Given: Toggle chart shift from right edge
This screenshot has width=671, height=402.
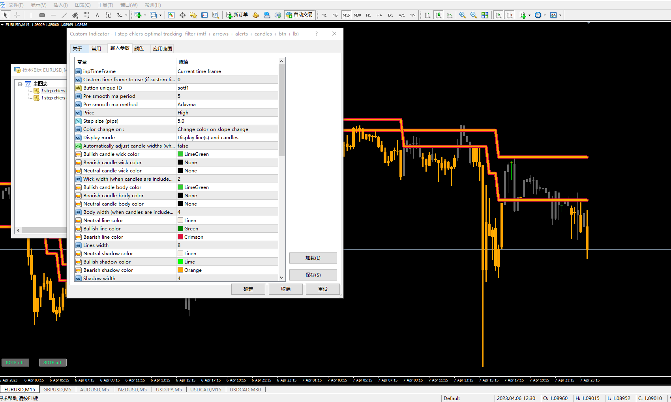Looking at the screenshot, I should pyautogui.click(x=510, y=15).
